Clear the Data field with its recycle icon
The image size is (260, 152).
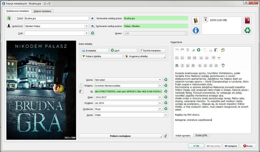(x=166, y=97)
